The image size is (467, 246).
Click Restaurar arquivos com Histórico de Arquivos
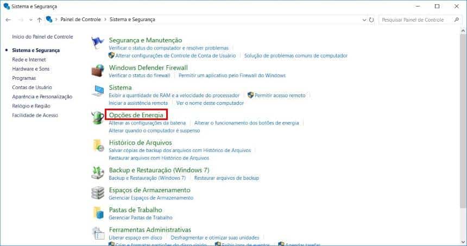(159, 158)
